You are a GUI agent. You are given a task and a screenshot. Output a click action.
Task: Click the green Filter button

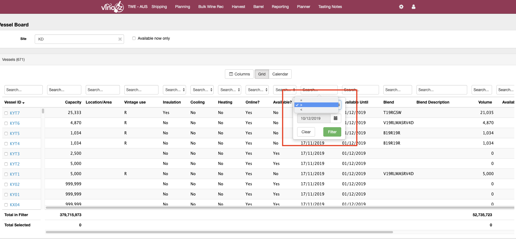pos(332,132)
